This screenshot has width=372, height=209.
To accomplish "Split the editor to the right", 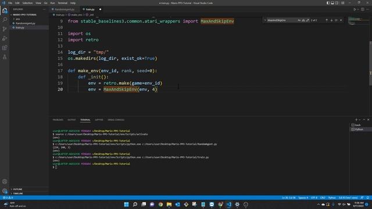I will point(363,9).
